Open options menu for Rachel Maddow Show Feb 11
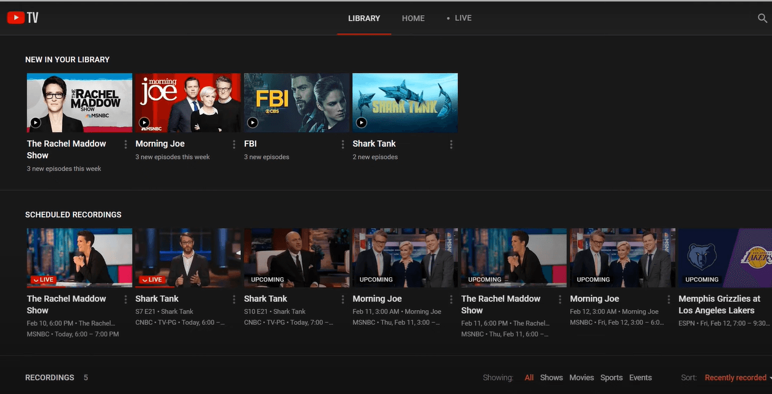Screen dimensions: 772x394 [x=560, y=299]
